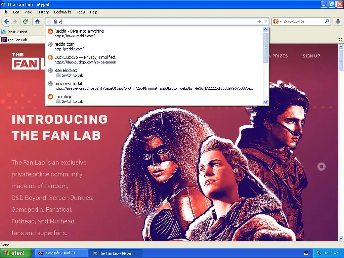The image size is (344, 258).
Task: Click the Go arrow in the address bar
Action: coord(259,21)
